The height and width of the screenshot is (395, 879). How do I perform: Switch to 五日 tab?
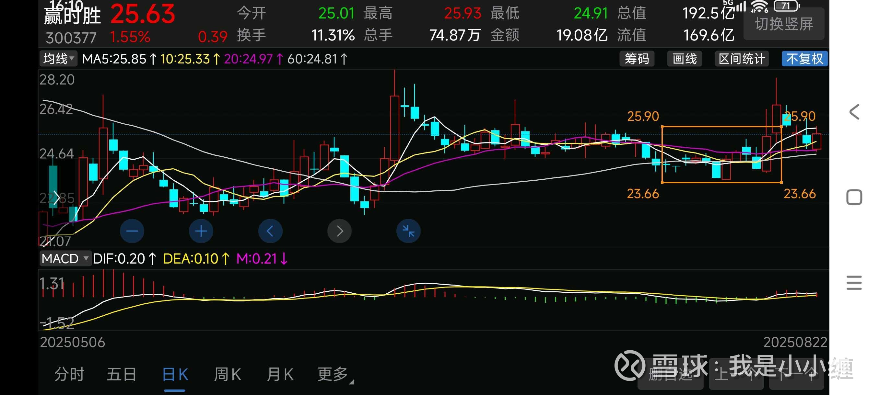tap(122, 374)
